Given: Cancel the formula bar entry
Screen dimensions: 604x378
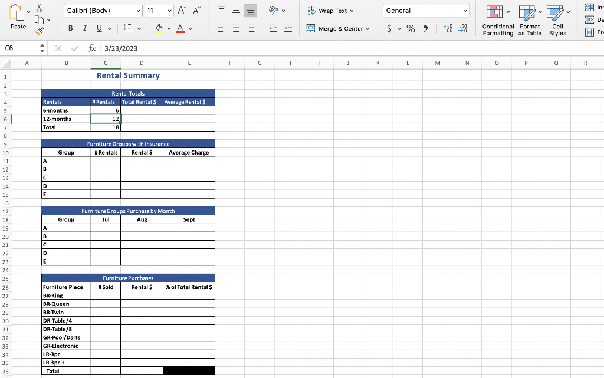Looking at the screenshot, I should tap(58, 48).
